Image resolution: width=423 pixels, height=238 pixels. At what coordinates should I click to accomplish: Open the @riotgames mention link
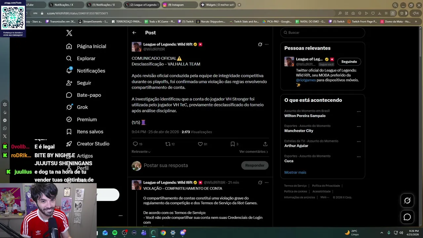[x=306, y=80]
